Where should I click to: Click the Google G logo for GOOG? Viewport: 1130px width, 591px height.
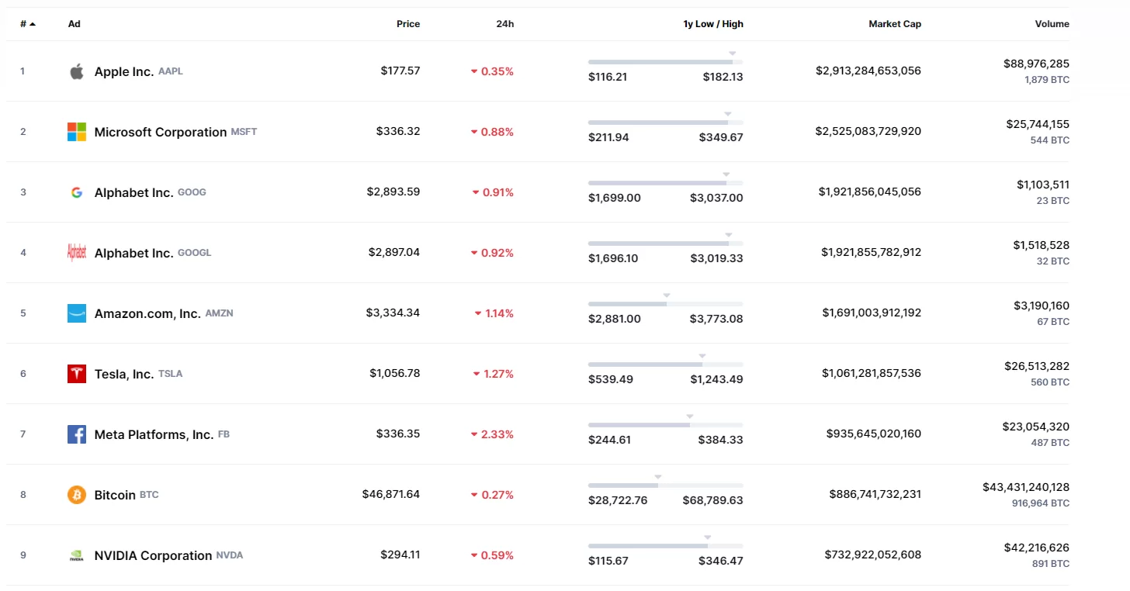pos(76,192)
